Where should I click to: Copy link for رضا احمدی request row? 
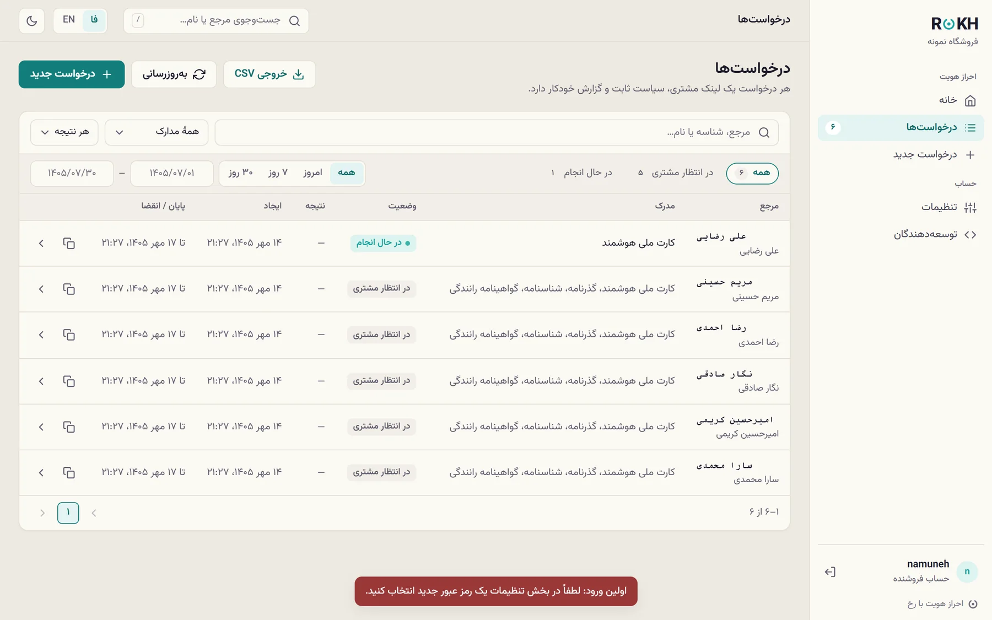[x=69, y=335]
